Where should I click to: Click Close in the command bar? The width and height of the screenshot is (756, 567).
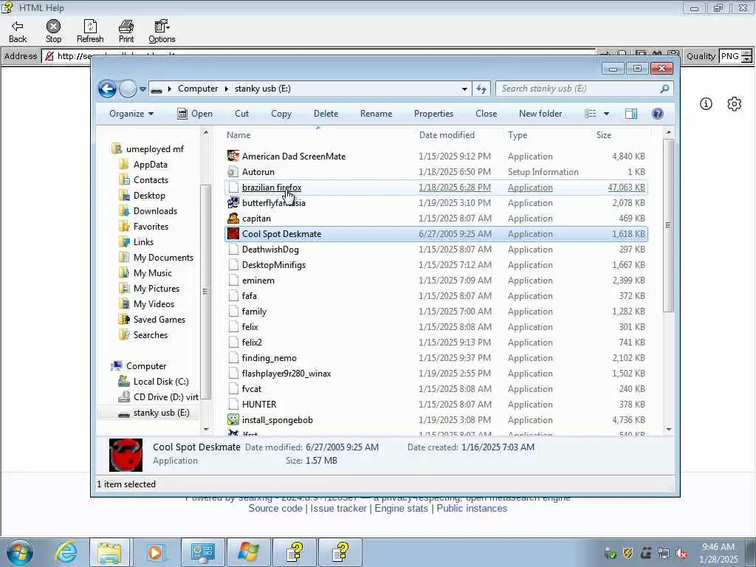pos(486,114)
